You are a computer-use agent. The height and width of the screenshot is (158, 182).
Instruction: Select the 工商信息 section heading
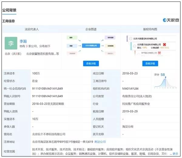click(8, 21)
